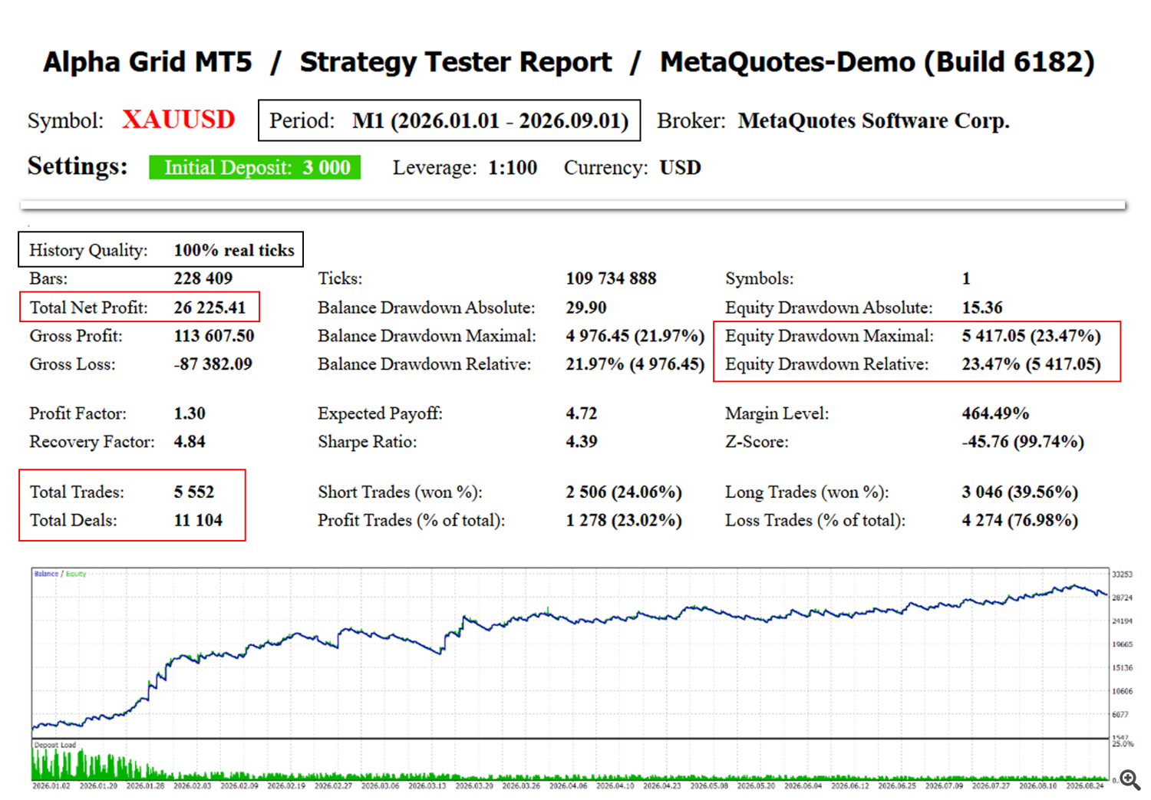Screen dimensions: 1151x800
Task: Click the Profit Factor value 1.30
Action: click(x=190, y=413)
